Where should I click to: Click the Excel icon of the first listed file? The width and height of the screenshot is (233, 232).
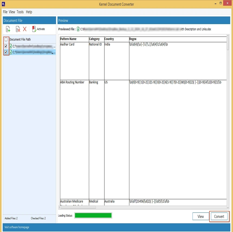pos(11,46)
